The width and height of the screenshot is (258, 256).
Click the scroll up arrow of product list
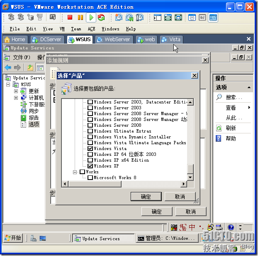tap(190, 102)
